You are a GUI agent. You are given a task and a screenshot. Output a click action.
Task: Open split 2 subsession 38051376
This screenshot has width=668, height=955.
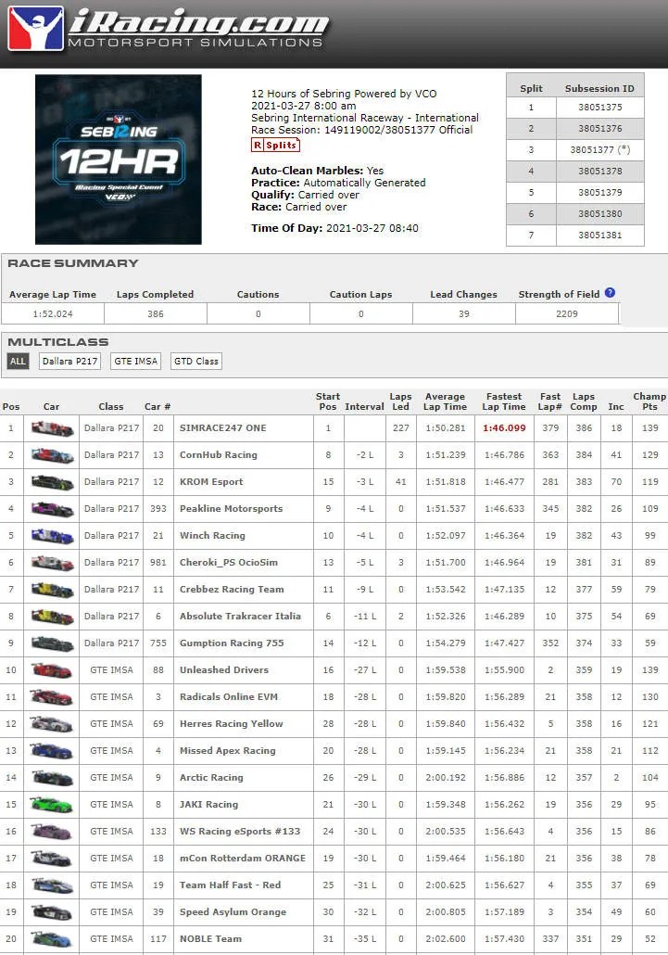click(599, 129)
